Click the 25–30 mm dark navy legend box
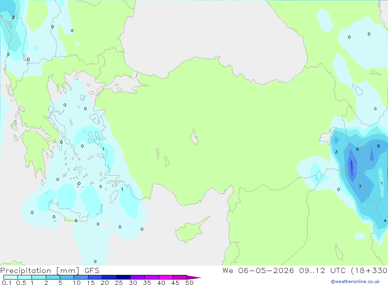Image resolution: width=388 pixels, height=285 pixels. [123, 277]
